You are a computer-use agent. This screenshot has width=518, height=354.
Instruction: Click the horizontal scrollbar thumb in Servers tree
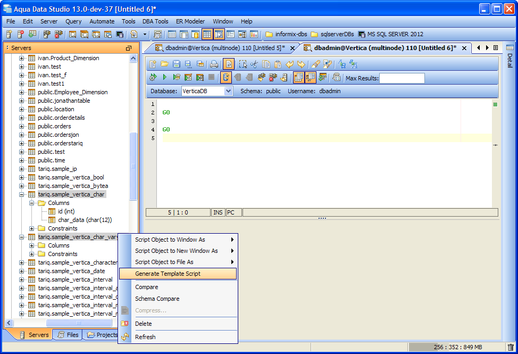[x=79, y=323]
